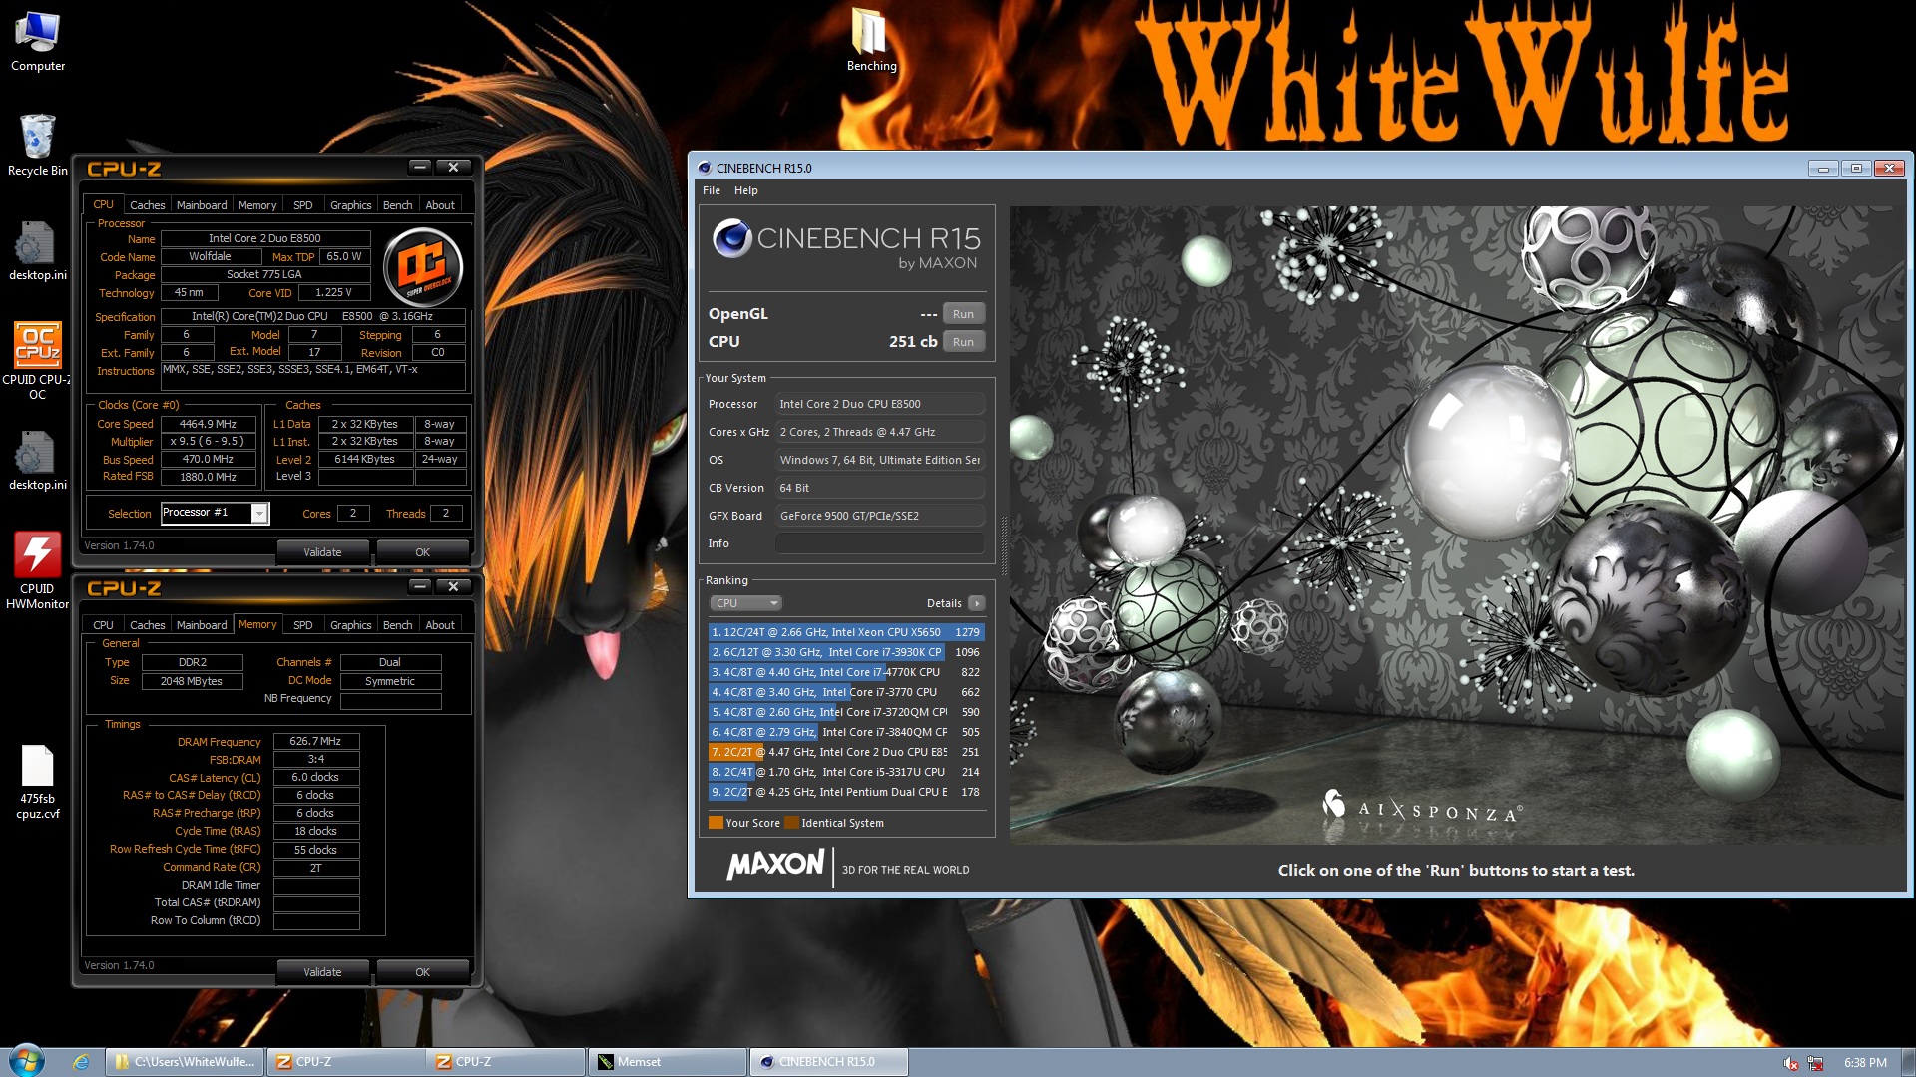Screen dimensions: 1916x1077
Task: Open SPD tab in lower CPU-Z
Action: 303,625
